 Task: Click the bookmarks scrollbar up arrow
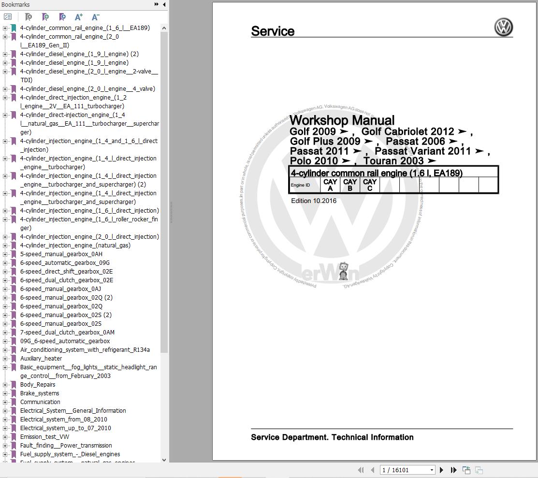(x=164, y=28)
